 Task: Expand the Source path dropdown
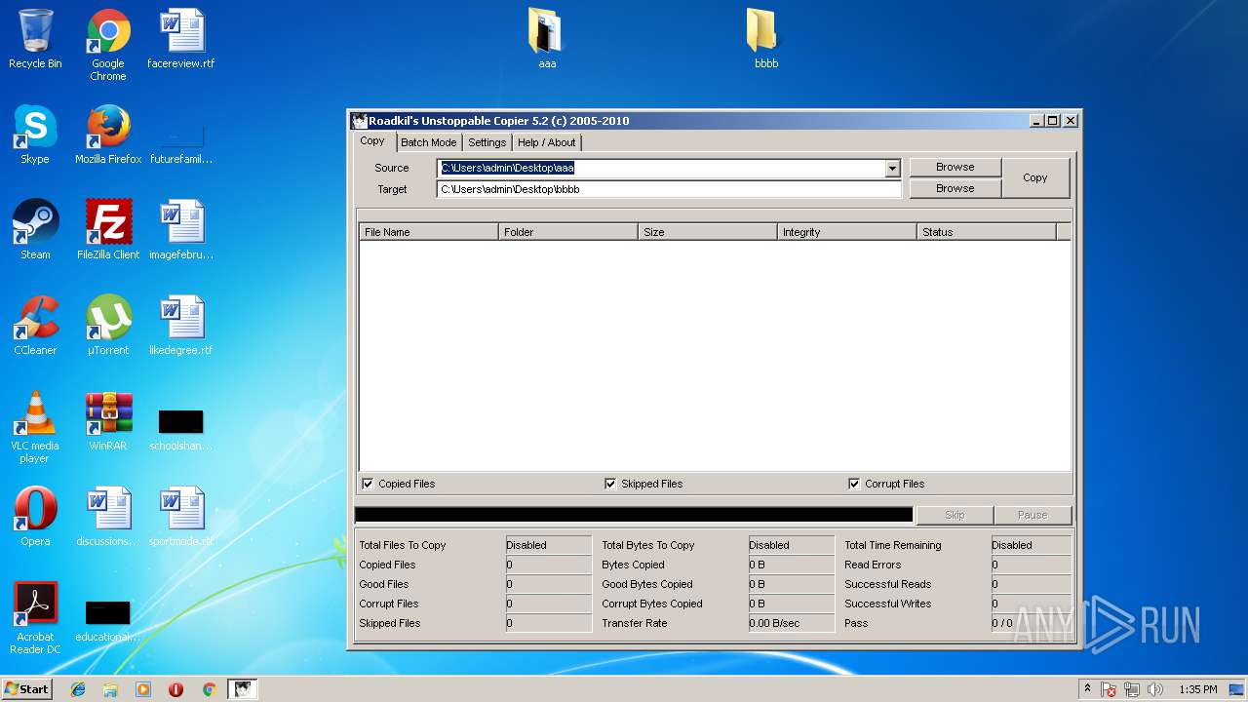tap(892, 169)
